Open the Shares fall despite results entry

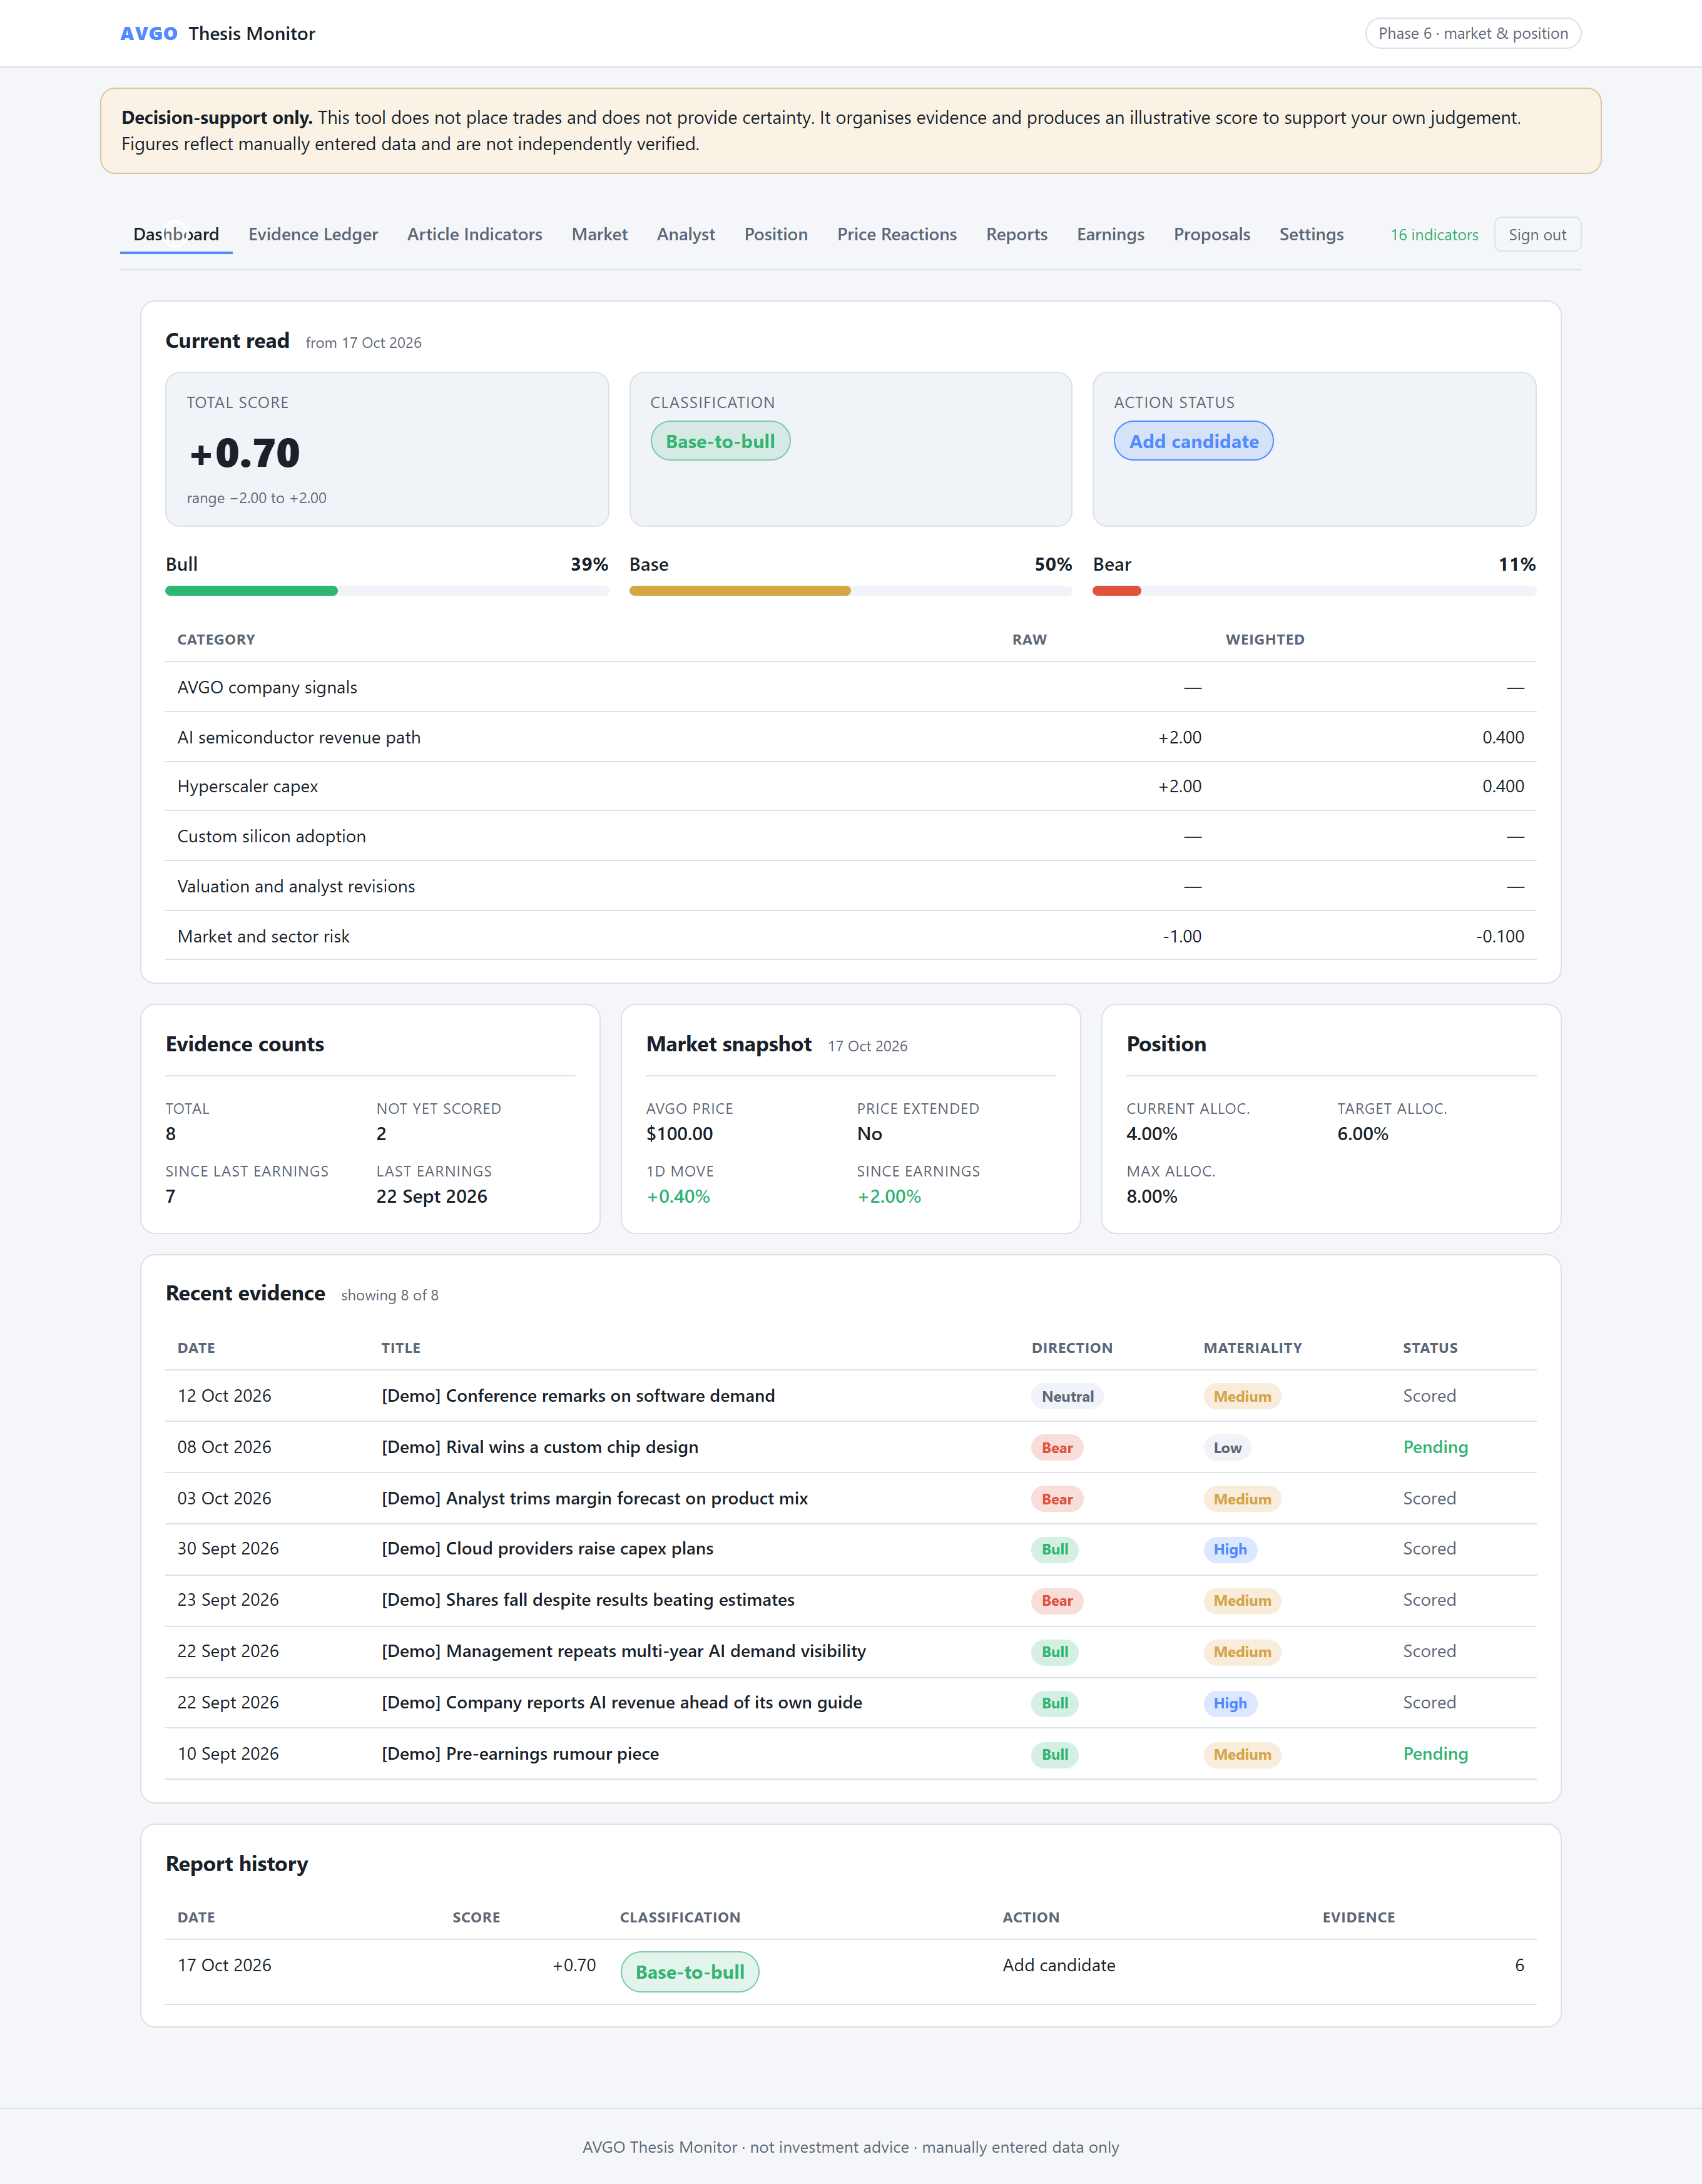click(x=588, y=1600)
